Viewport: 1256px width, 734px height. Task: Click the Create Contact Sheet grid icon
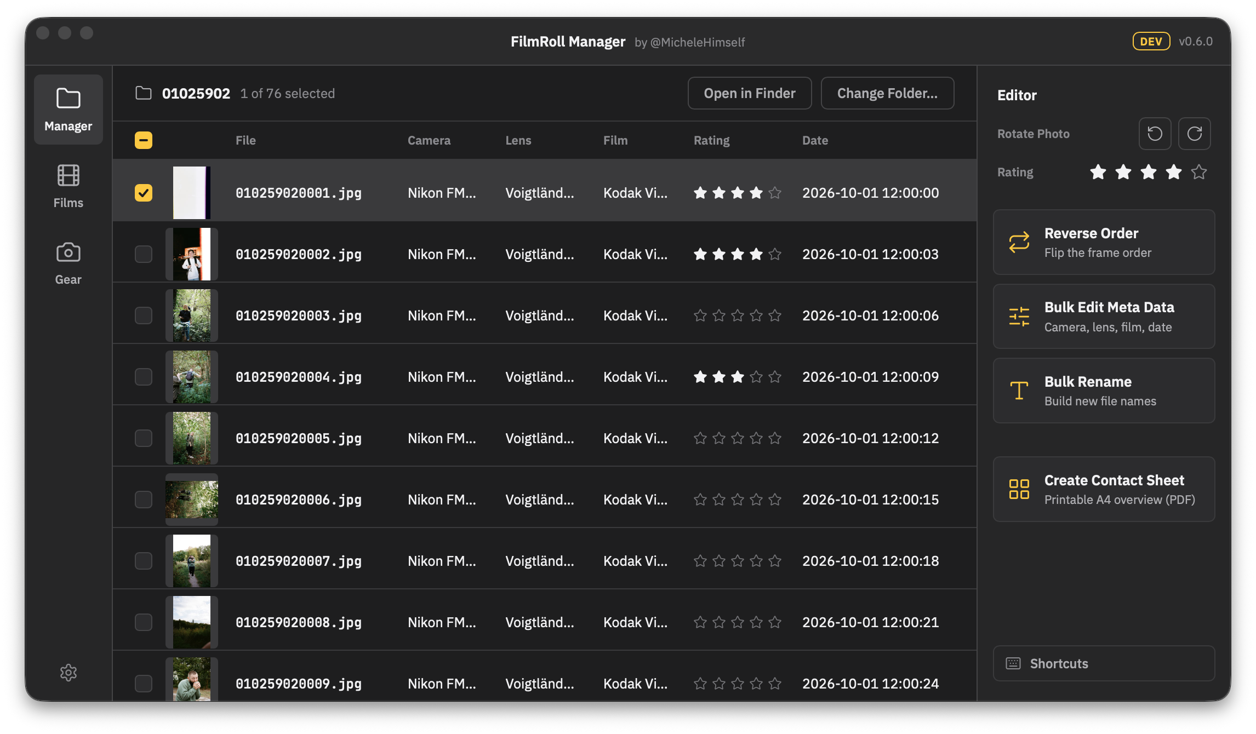coord(1019,489)
